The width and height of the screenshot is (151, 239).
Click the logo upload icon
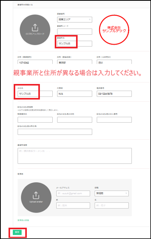(35, 28)
